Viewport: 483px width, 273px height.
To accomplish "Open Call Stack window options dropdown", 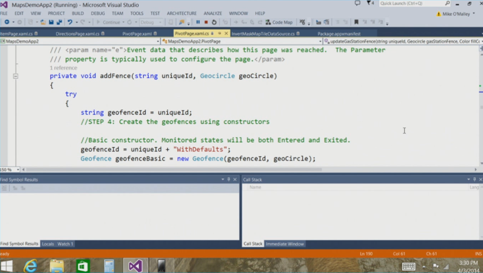I will tap(468, 179).
